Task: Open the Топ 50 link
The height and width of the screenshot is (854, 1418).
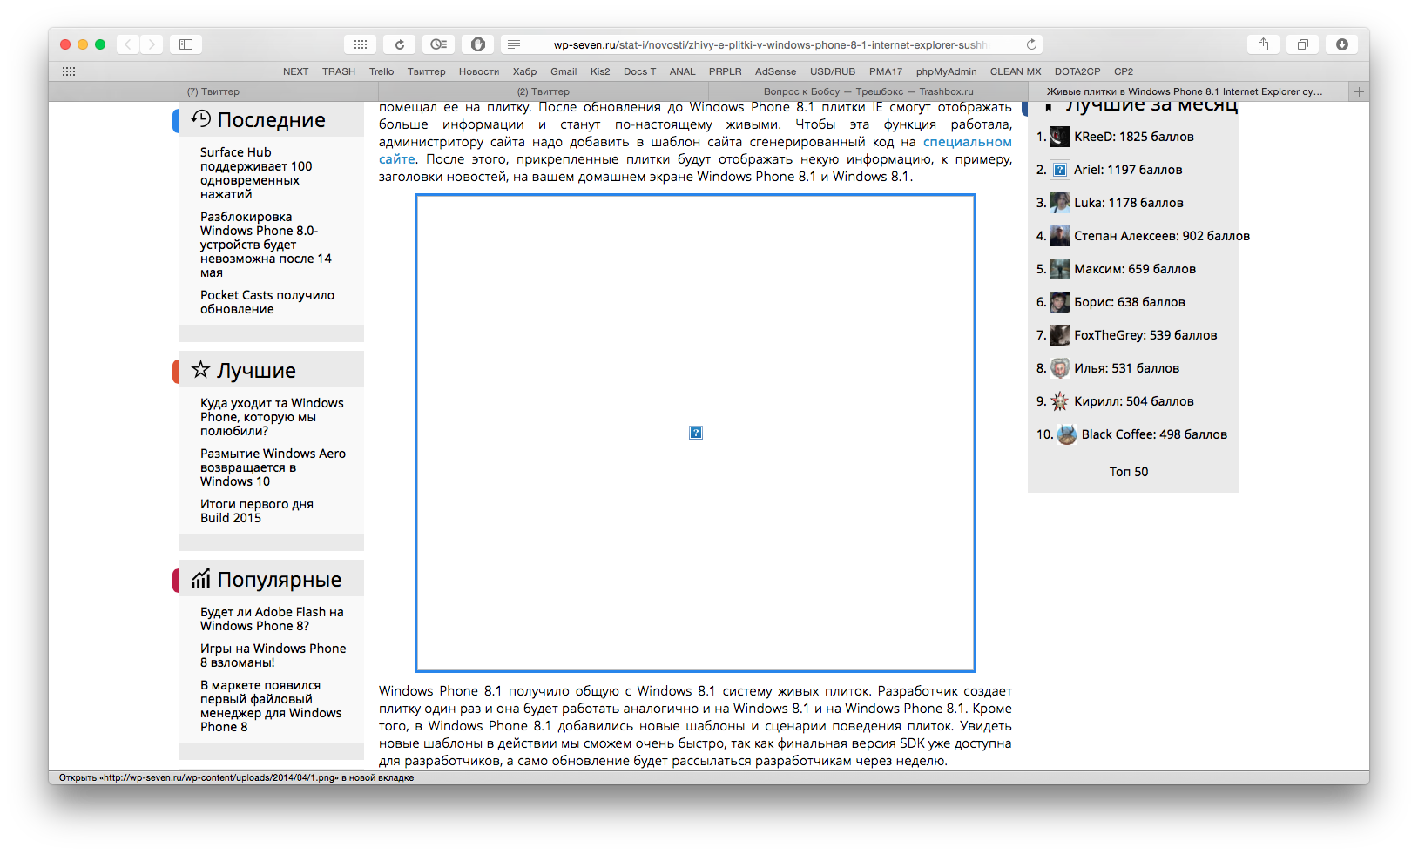Action: pyautogui.click(x=1128, y=472)
